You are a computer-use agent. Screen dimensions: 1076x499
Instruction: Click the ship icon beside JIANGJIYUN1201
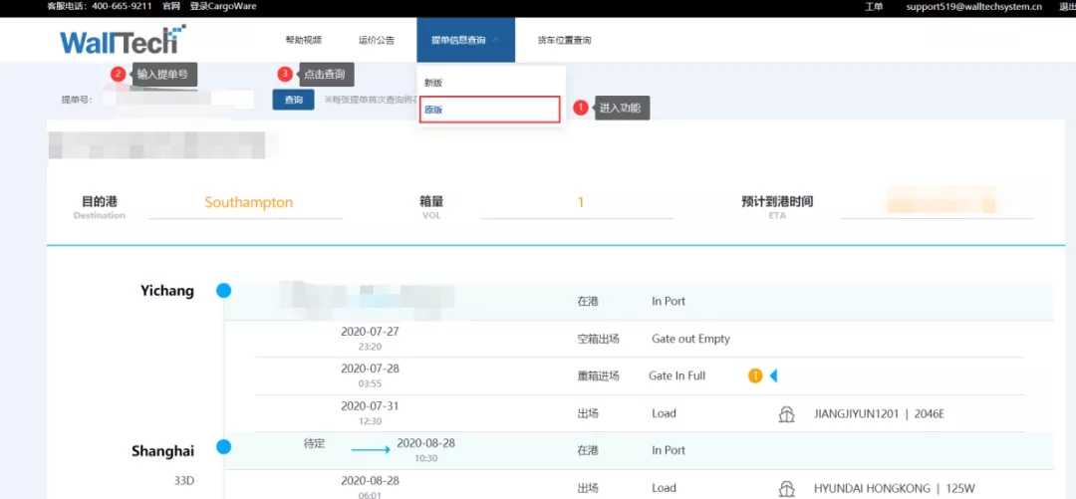[x=786, y=414]
